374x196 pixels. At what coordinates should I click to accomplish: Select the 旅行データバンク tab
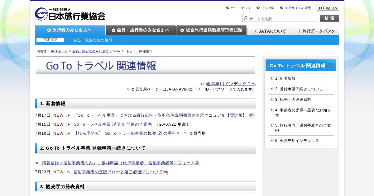(x=316, y=31)
